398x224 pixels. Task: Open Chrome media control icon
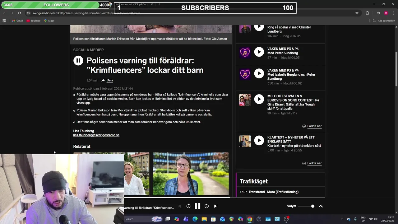pyautogui.click(x=378, y=13)
